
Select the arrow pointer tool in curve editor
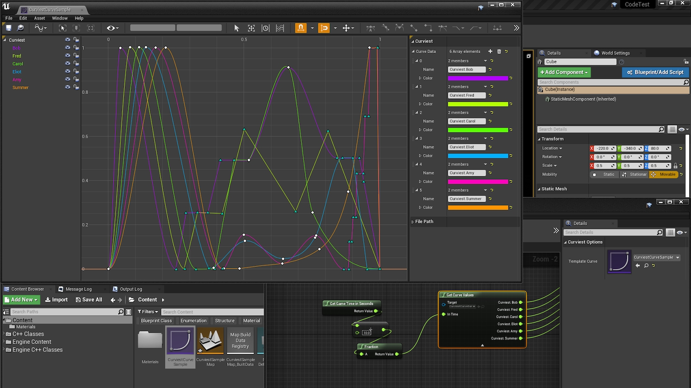point(236,28)
